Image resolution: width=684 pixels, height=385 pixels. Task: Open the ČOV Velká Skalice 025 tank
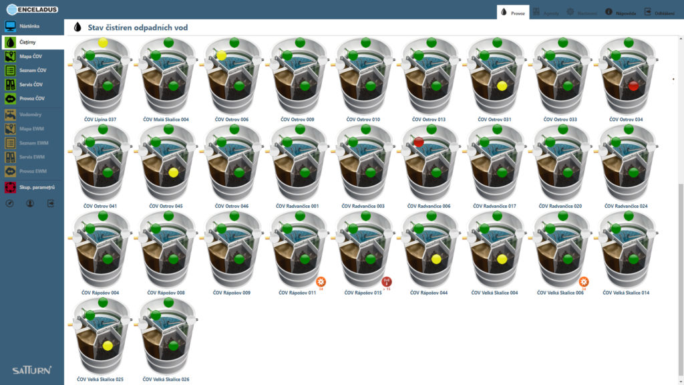(100, 336)
